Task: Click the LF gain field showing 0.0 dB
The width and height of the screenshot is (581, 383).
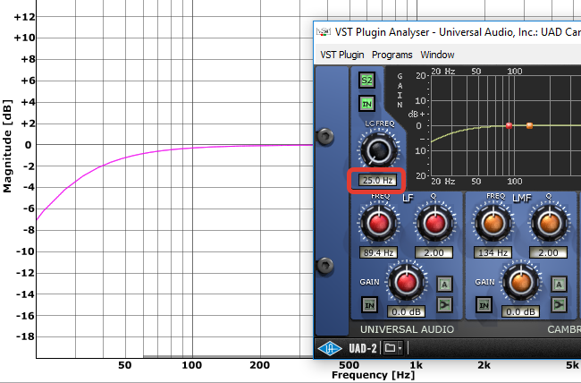Action: click(406, 311)
